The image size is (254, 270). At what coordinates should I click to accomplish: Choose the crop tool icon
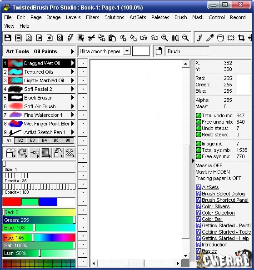tap(241, 38)
